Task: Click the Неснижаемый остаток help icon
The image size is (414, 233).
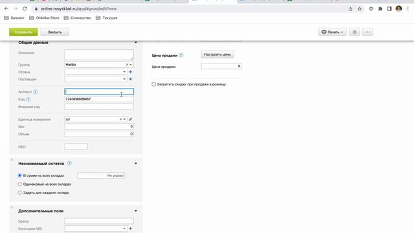Action: tap(69, 163)
